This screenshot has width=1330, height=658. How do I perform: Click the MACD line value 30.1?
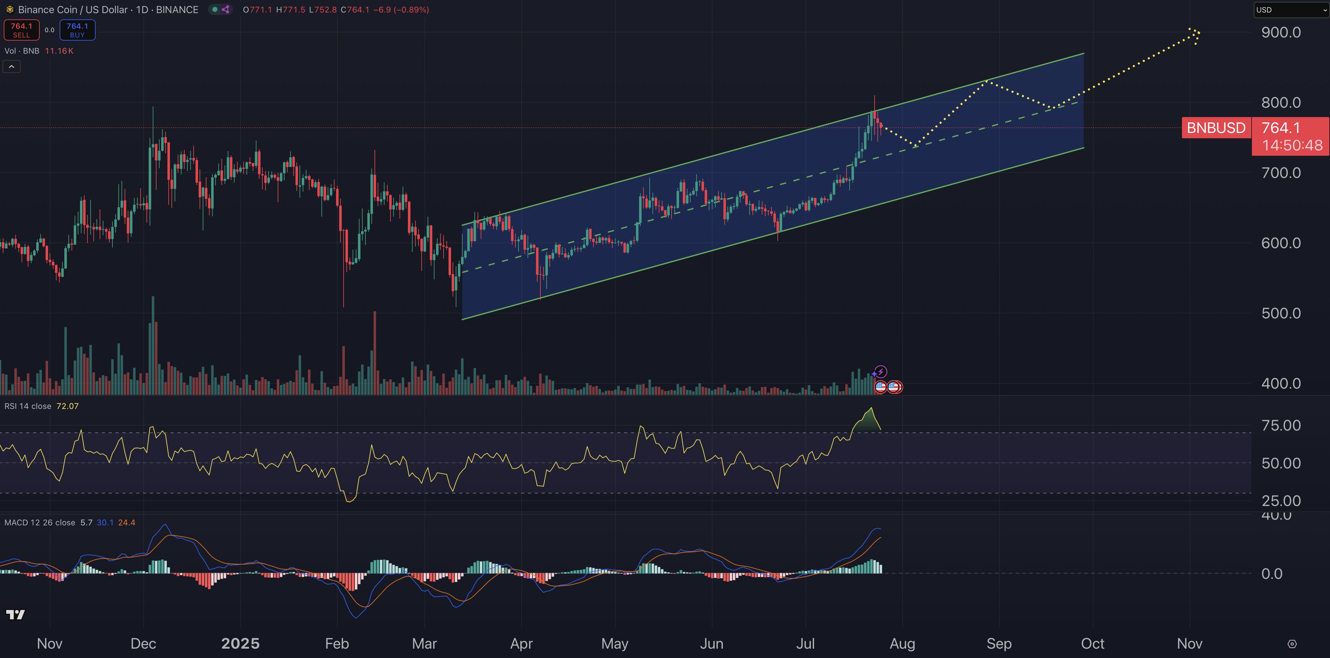tap(105, 522)
